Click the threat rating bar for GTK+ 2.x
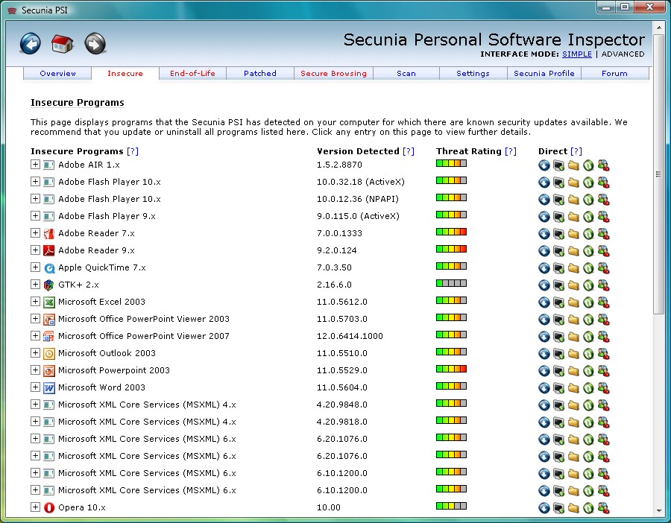 (x=451, y=283)
